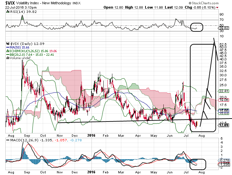Click the red -1.057 MACD signal value
The width and height of the screenshot is (232, 175).
click(x=61, y=140)
